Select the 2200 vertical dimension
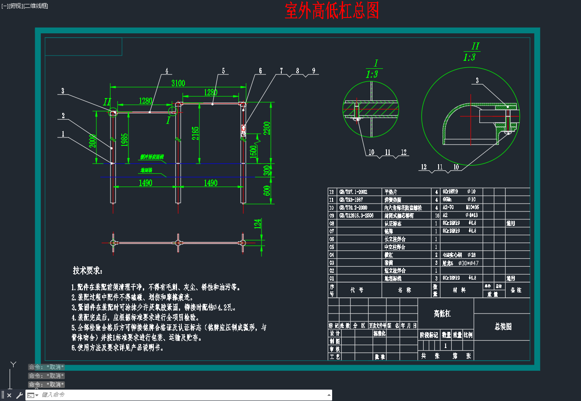The width and height of the screenshot is (581, 401). click(267, 128)
